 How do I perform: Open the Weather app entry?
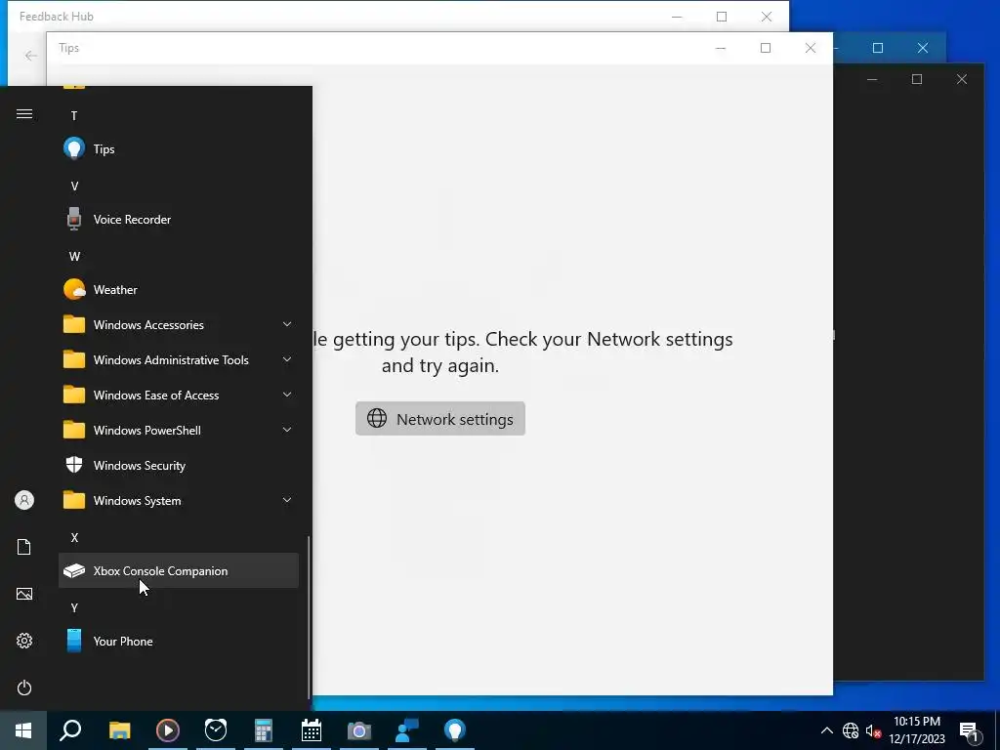179,289
